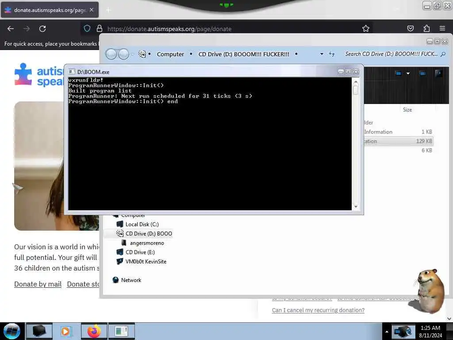Click the Autism Speaks puzzle logo
The image size is (453, 340).
(23, 74)
